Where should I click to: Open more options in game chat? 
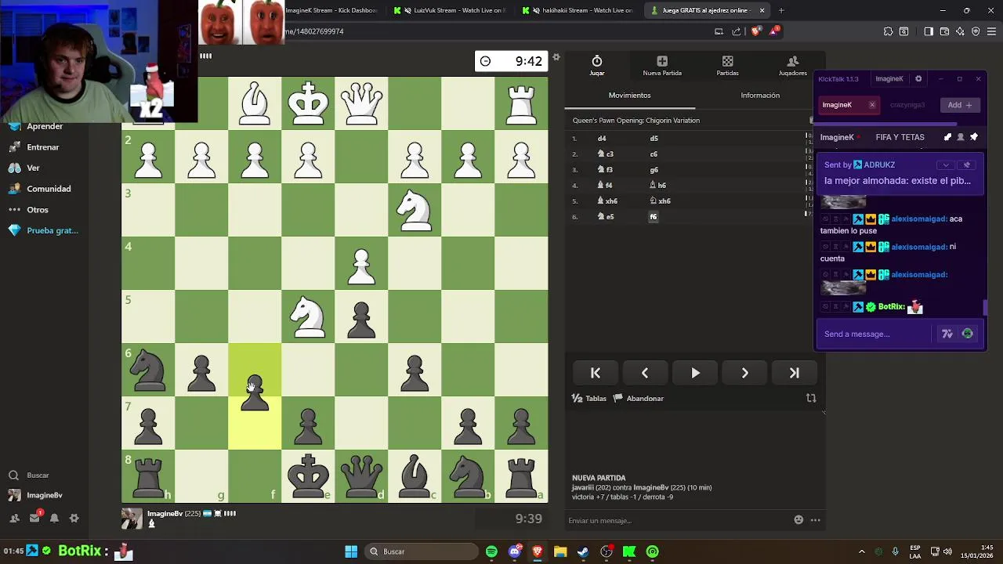815,519
